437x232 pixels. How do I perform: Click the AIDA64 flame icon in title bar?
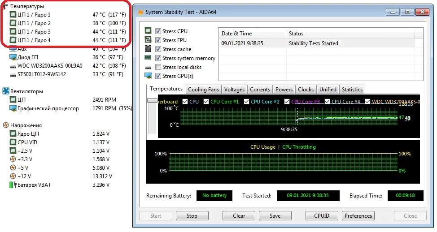coord(140,12)
